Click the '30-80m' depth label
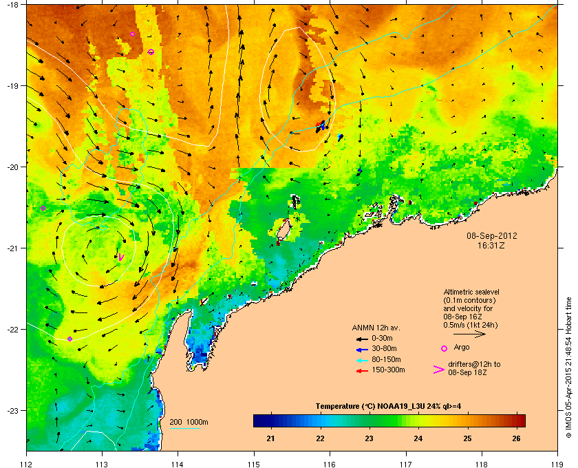This screenshot has height=468, width=578. [x=384, y=348]
